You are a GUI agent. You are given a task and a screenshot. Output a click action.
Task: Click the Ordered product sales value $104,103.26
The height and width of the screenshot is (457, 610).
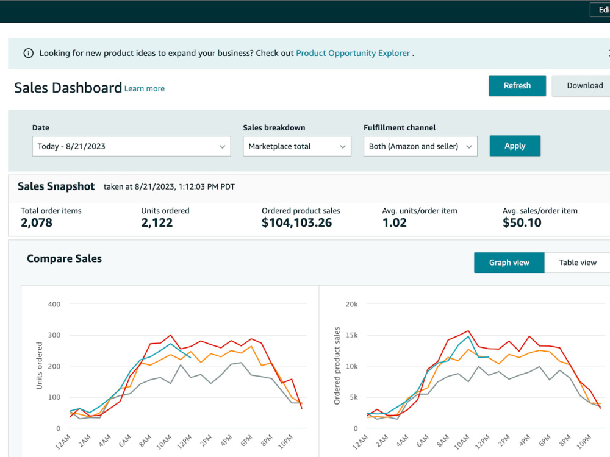coord(297,222)
